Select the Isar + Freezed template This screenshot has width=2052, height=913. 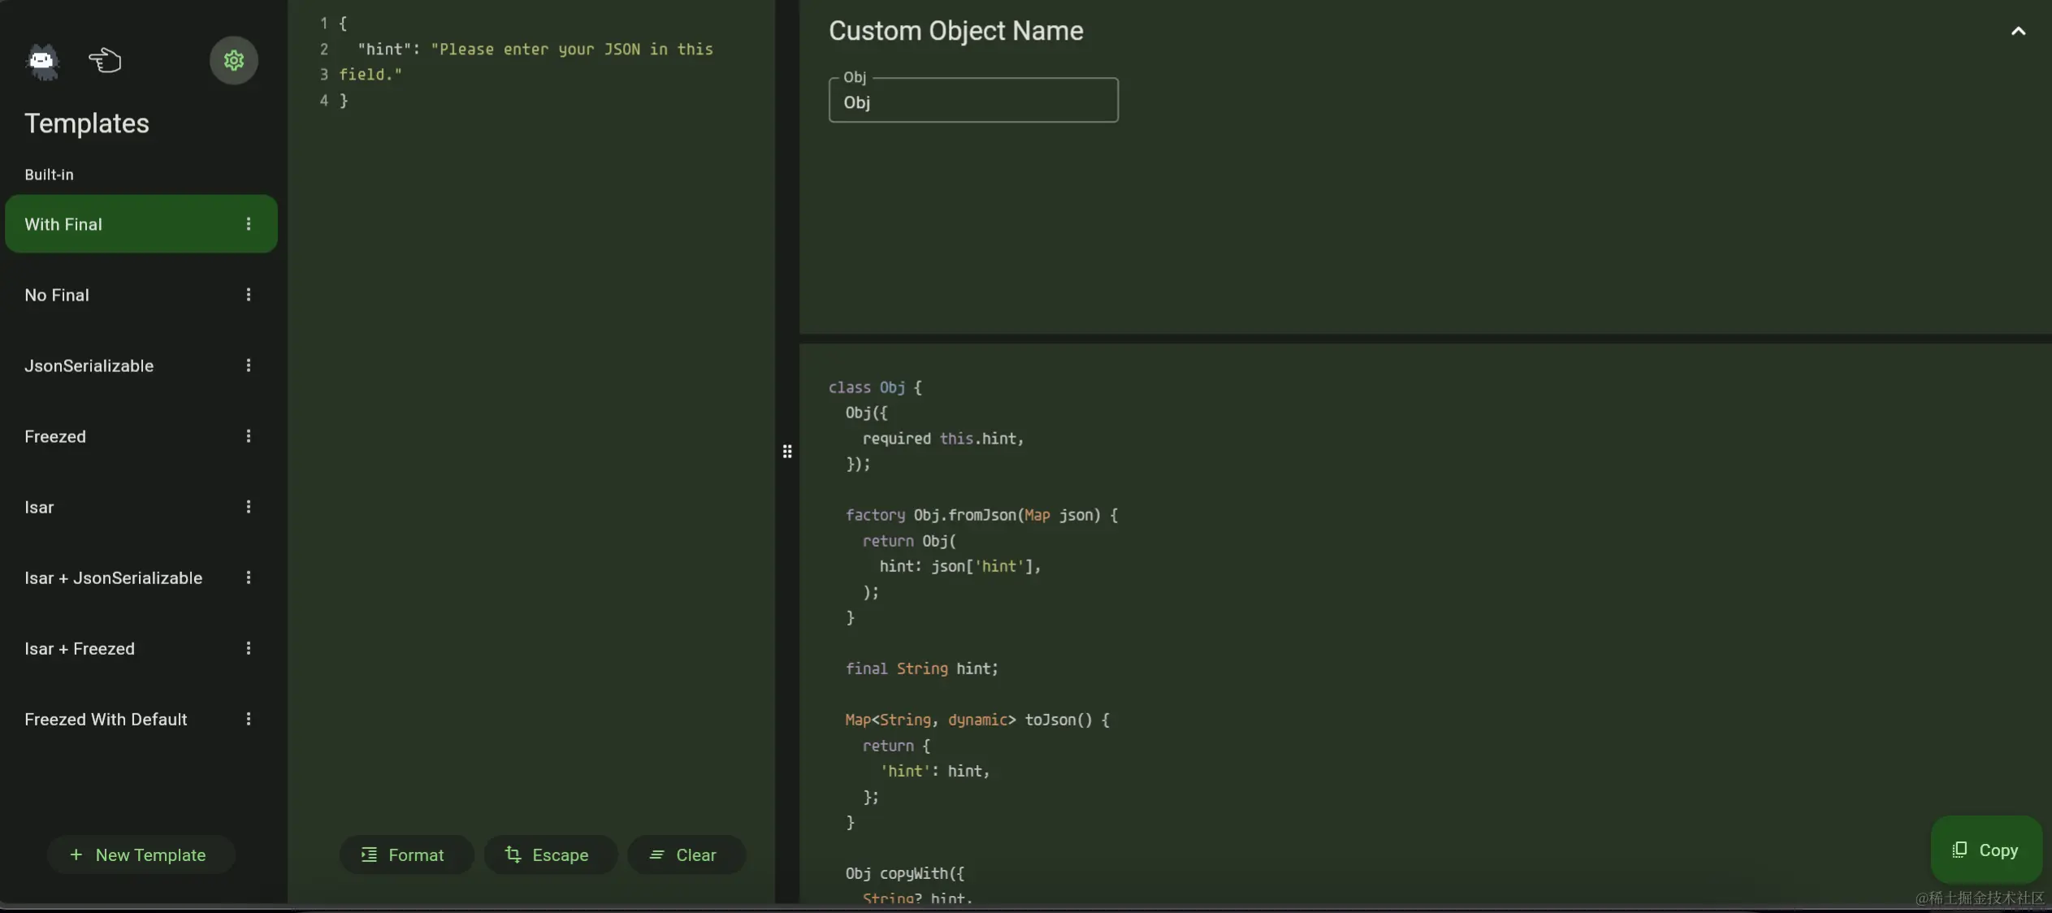pyautogui.click(x=141, y=648)
